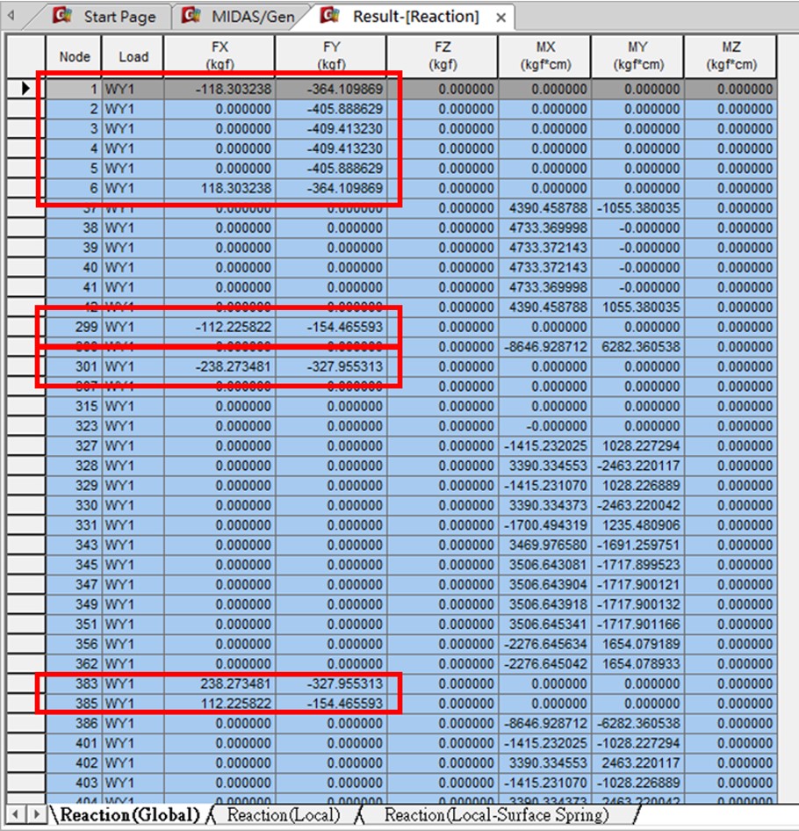
Task: Click the row selector arrow for node 1
Action: click(25, 89)
